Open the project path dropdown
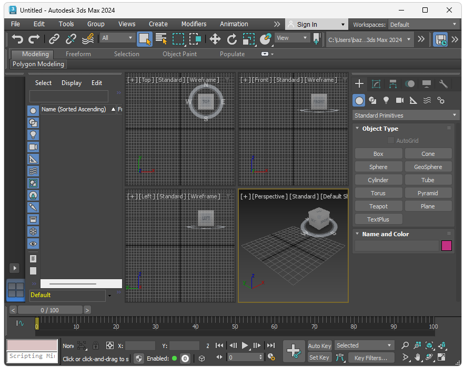Image resolution: width=464 pixels, height=369 pixels. pos(369,39)
